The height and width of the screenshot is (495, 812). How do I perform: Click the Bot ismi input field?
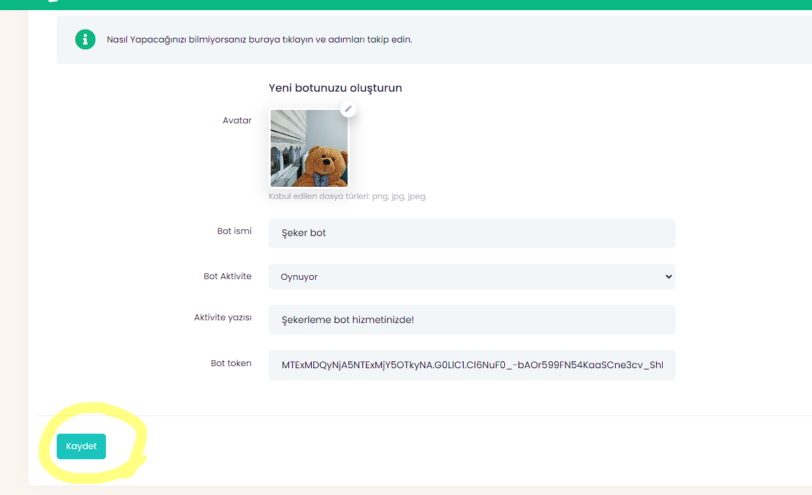472,233
